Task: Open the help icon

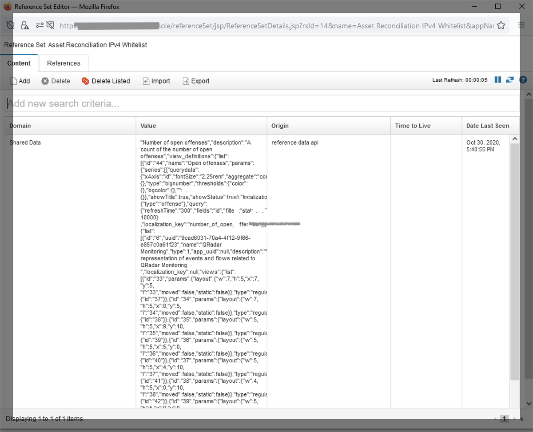Action: pos(523,80)
